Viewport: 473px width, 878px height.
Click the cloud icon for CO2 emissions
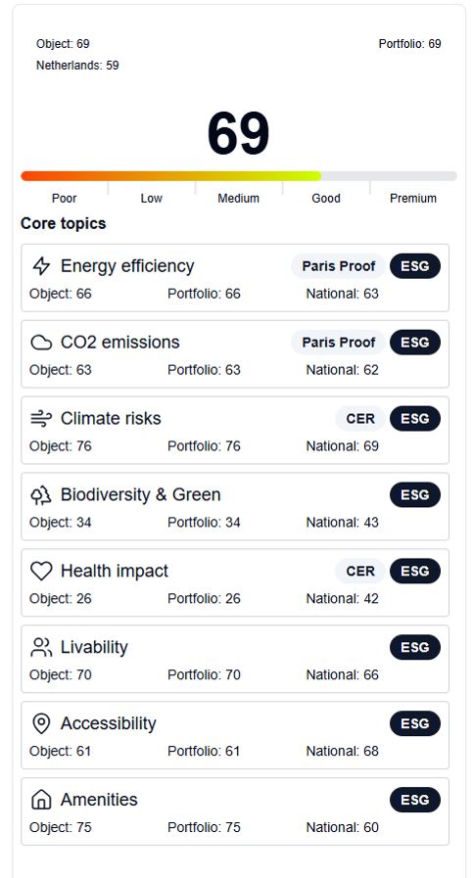tap(41, 343)
